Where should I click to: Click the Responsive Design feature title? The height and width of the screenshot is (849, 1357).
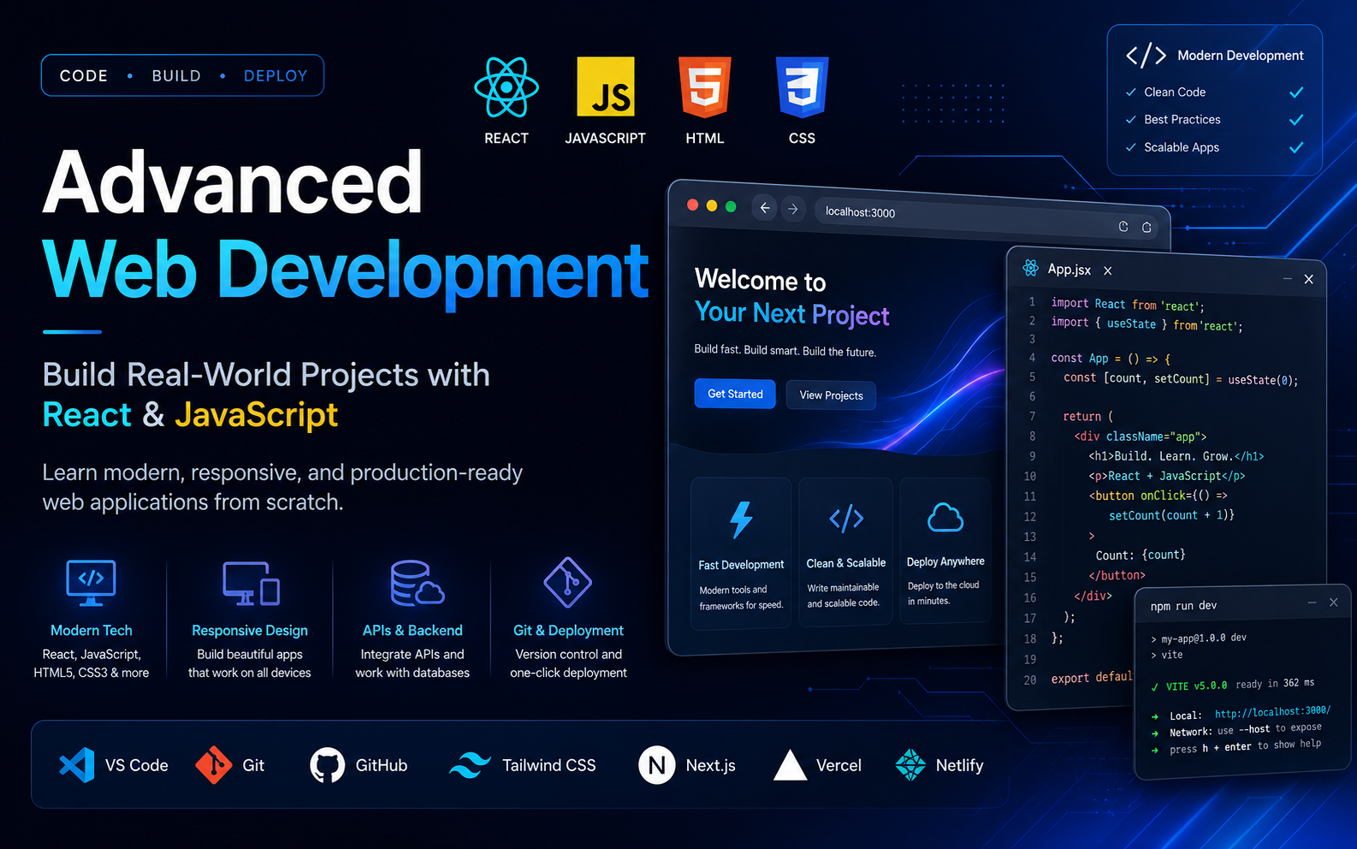[250, 630]
